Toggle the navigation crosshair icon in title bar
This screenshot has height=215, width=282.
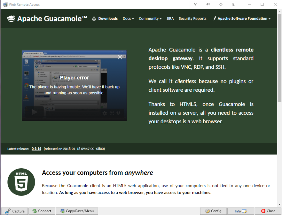(x=221, y=4)
